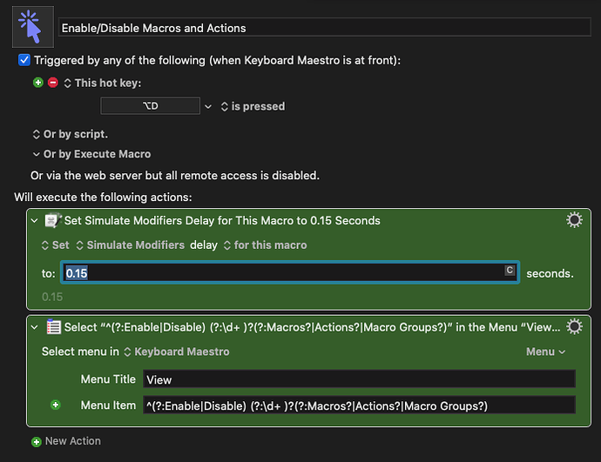
Task: Change the Simulate Modifiers popup
Action: click(x=131, y=245)
